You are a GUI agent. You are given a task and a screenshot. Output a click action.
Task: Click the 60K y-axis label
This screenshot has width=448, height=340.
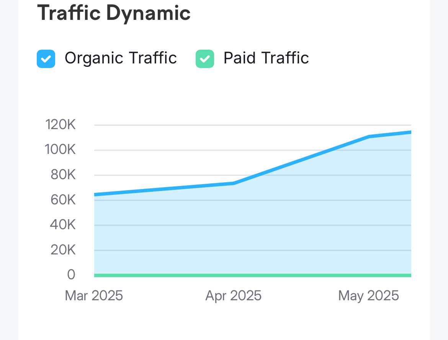62,200
